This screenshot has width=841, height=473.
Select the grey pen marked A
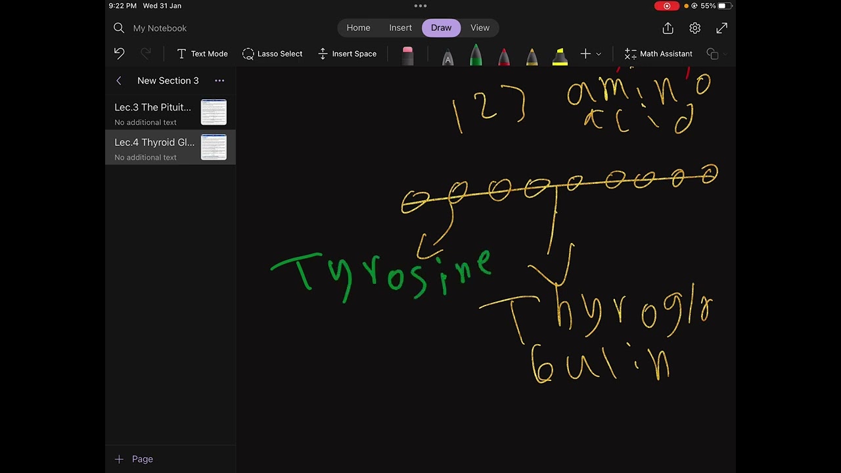(447, 56)
